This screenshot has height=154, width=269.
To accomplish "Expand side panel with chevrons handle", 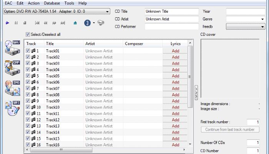I will tap(196, 92).
